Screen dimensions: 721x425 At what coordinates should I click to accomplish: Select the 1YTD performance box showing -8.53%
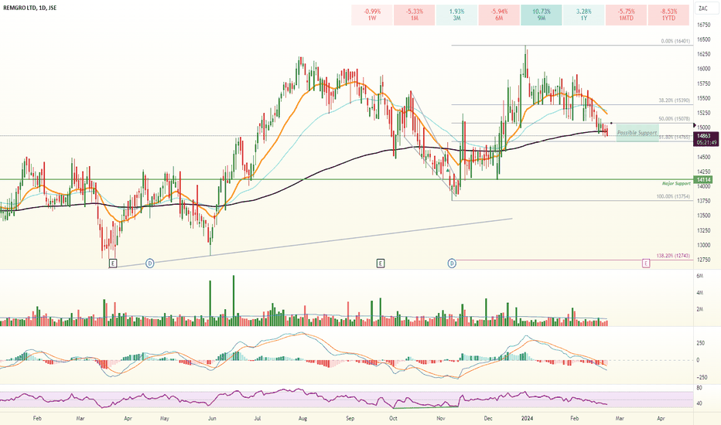click(668, 15)
